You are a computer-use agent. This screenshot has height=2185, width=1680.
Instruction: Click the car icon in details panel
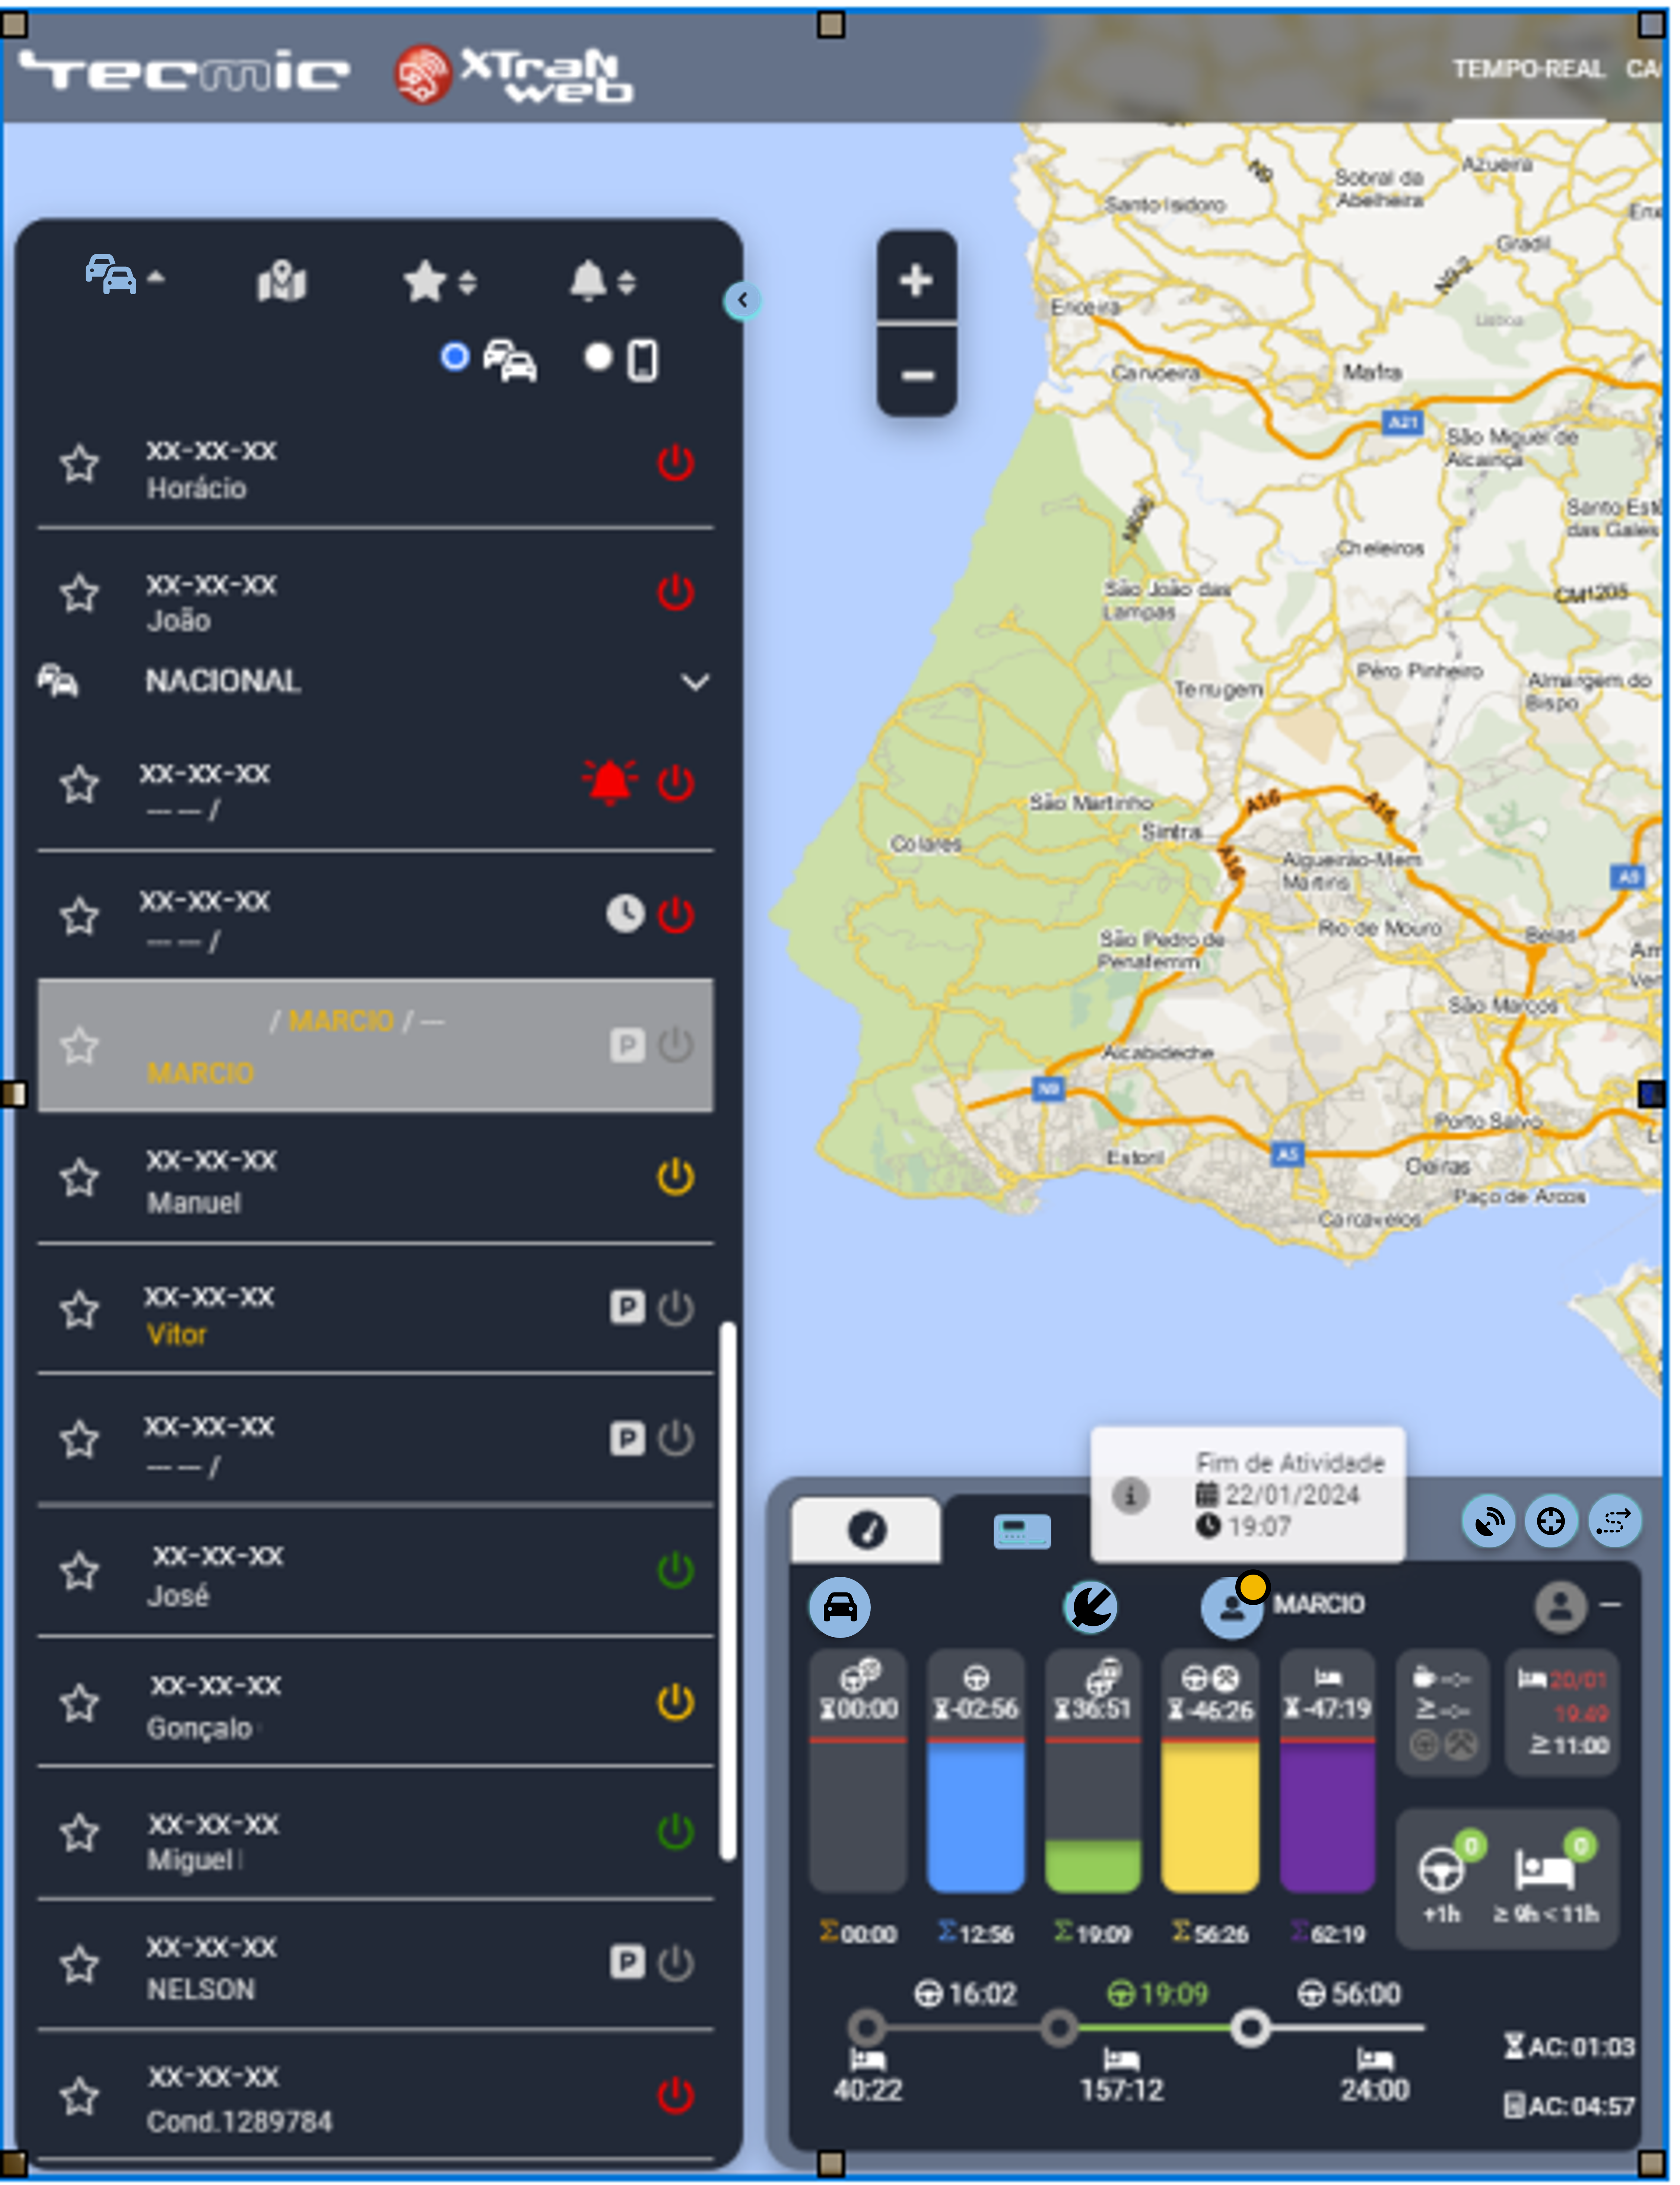[x=839, y=1607]
